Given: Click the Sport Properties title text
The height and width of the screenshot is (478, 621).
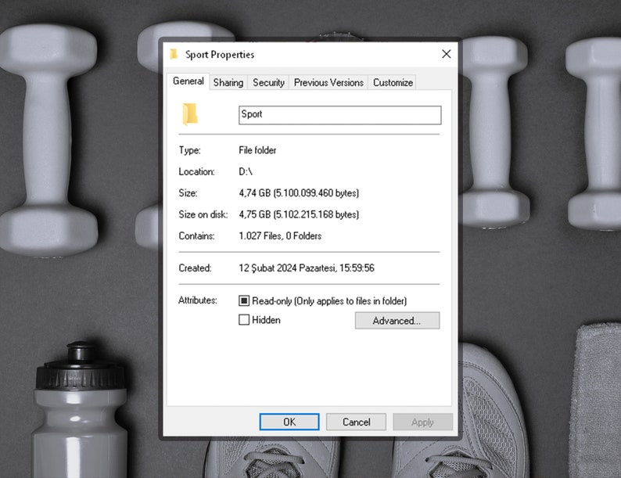Looking at the screenshot, I should [220, 55].
